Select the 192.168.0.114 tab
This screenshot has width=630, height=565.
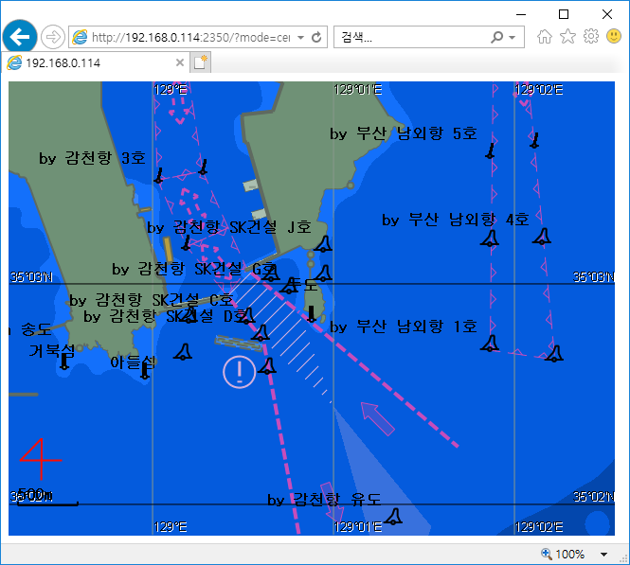(x=90, y=62)
